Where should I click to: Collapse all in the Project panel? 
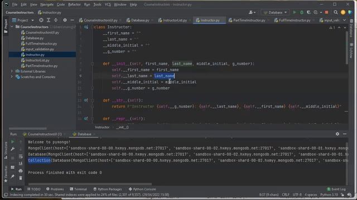pos(56,20)
